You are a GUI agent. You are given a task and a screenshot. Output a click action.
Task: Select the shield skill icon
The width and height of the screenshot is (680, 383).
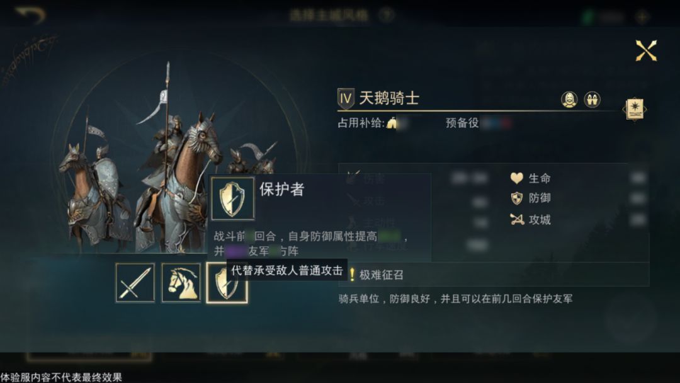point(227,283)
